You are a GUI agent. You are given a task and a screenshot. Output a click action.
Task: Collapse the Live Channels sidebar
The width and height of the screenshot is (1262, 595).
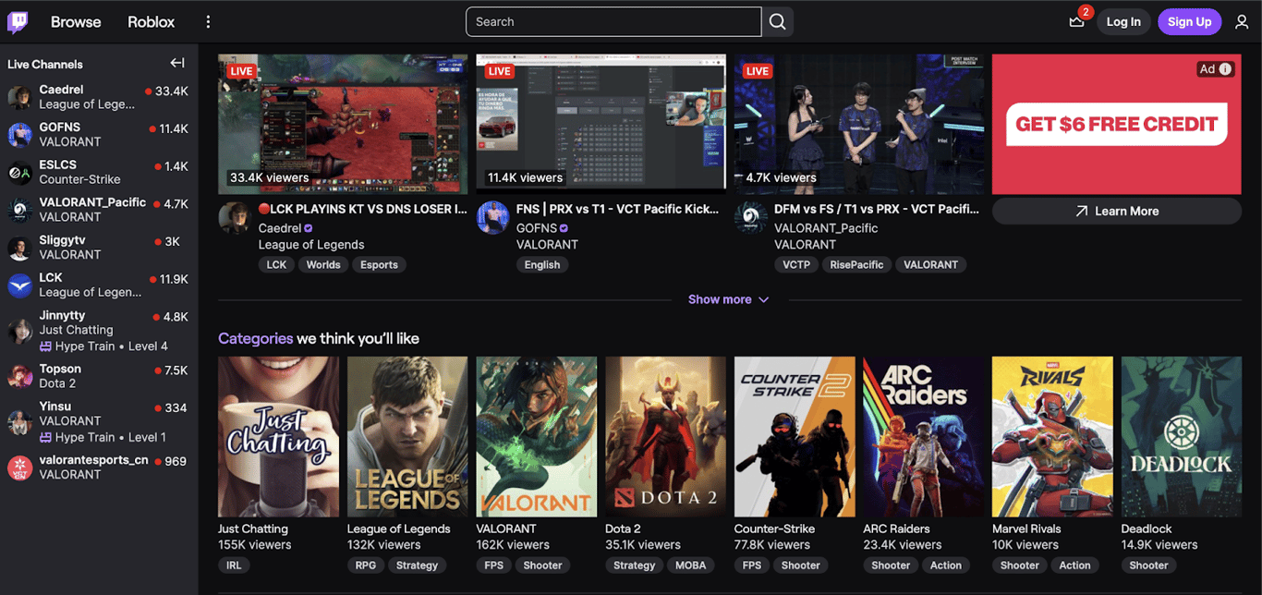tap(176, 63)
